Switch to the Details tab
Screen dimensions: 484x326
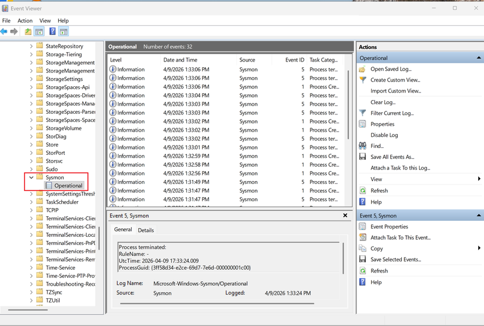coord(145,230)
